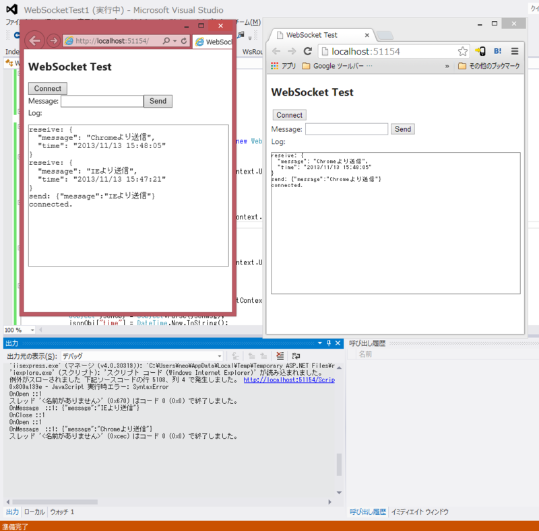This screenshot has width=539, height=531.
Task: Click Connect button in IE window
Action: tap(47, 89)
